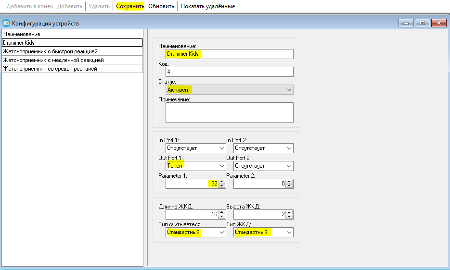This screenshot has width=450, height=270.
Task: Increase Высота ЖКД with up arrow
Action: click(289, 212)
